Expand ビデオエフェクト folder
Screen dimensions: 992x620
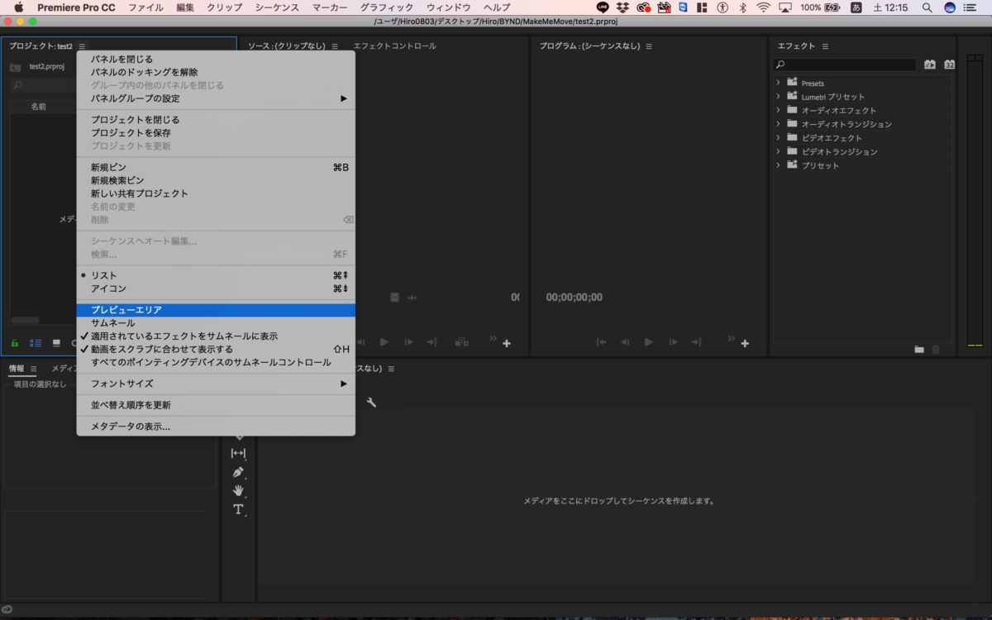778,138
